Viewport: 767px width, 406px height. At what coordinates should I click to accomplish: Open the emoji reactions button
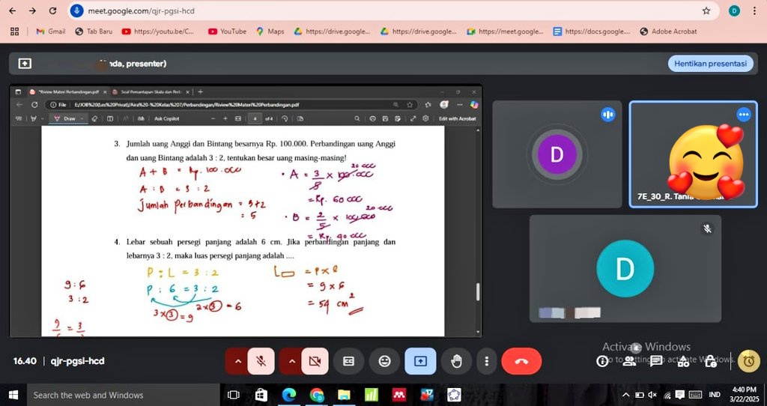[385, 361]
